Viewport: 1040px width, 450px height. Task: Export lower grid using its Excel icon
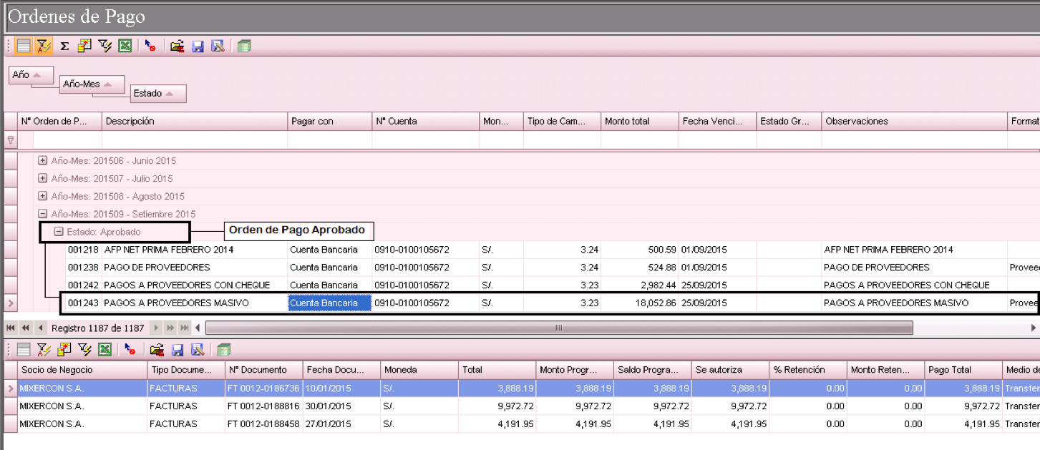[105, 350]
